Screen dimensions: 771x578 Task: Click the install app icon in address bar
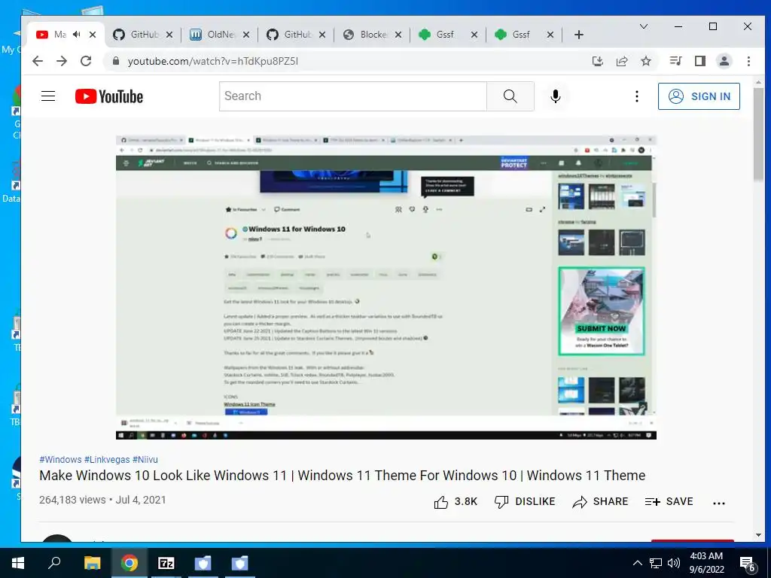(597, 61)
